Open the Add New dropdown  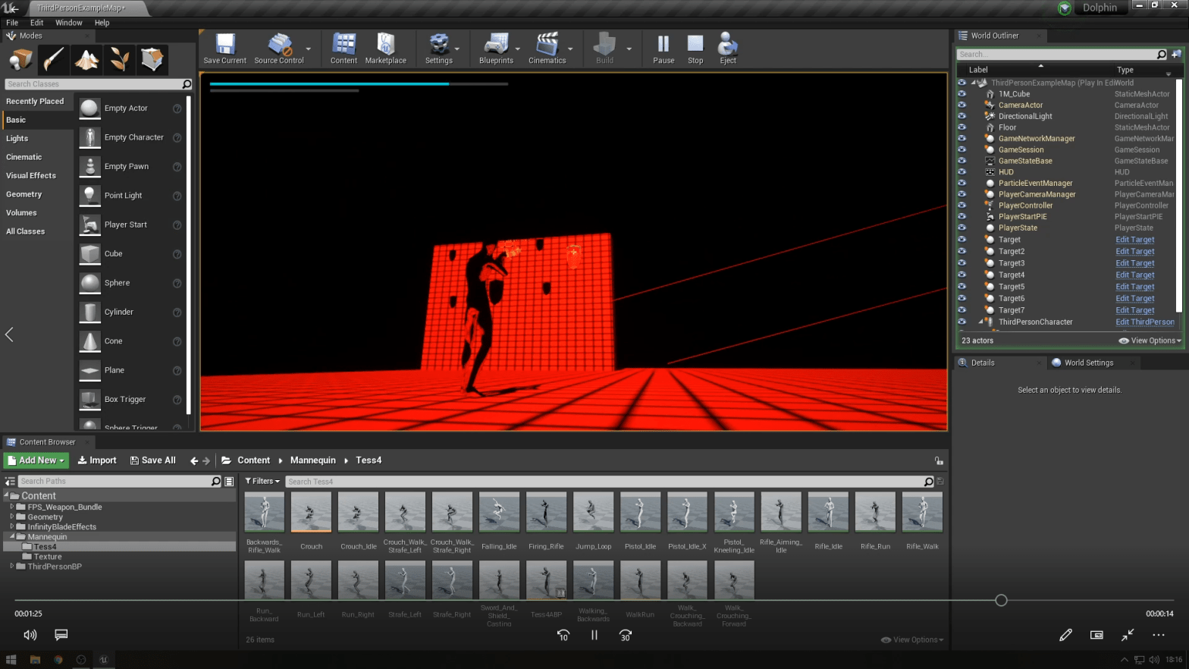[36, 460]
